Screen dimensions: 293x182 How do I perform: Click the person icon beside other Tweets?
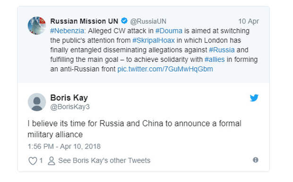[x=52, y=161]
